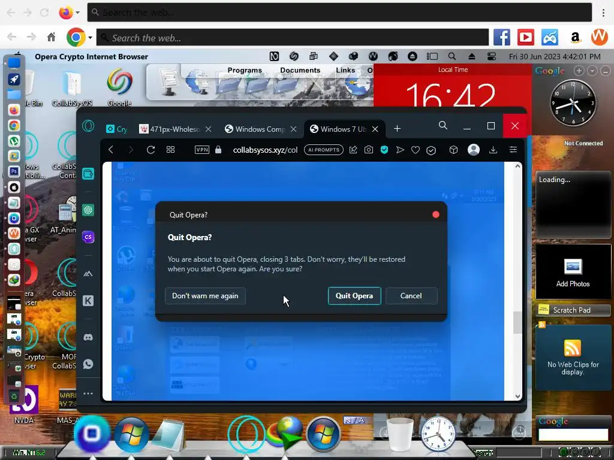Screen dimensions: 614x460
Task: Add page to bookmarks heart icon
Action: click(416, 150)
